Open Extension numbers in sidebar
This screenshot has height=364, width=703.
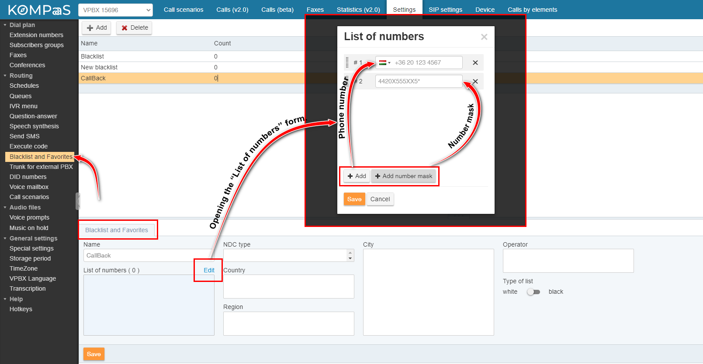pos(36,35)
